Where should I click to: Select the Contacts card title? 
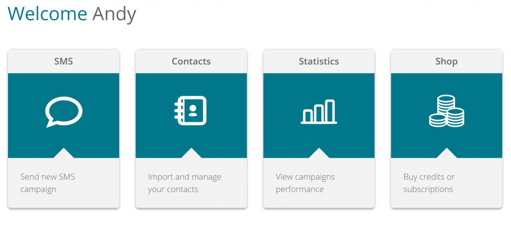pos(191,61)
